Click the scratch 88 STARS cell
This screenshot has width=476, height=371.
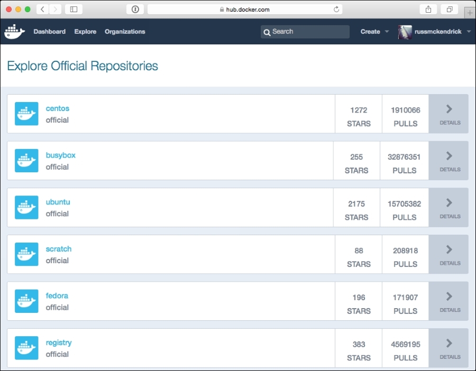tap(359, 254)
